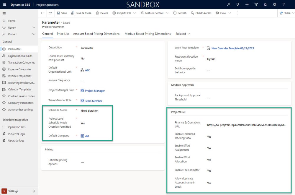The height and width of the screenshot is (195, 295).
Task: Open Invoice Frequencies in sidebar
Action: tap(19, 76)
